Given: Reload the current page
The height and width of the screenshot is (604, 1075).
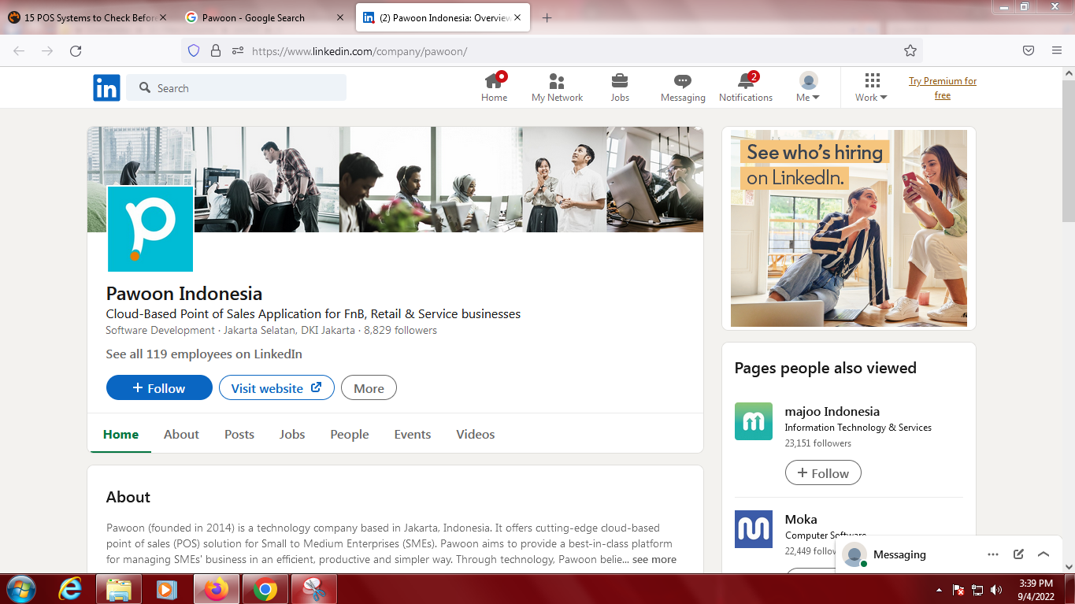Looking at the screenshot, I should click(76, 50).
